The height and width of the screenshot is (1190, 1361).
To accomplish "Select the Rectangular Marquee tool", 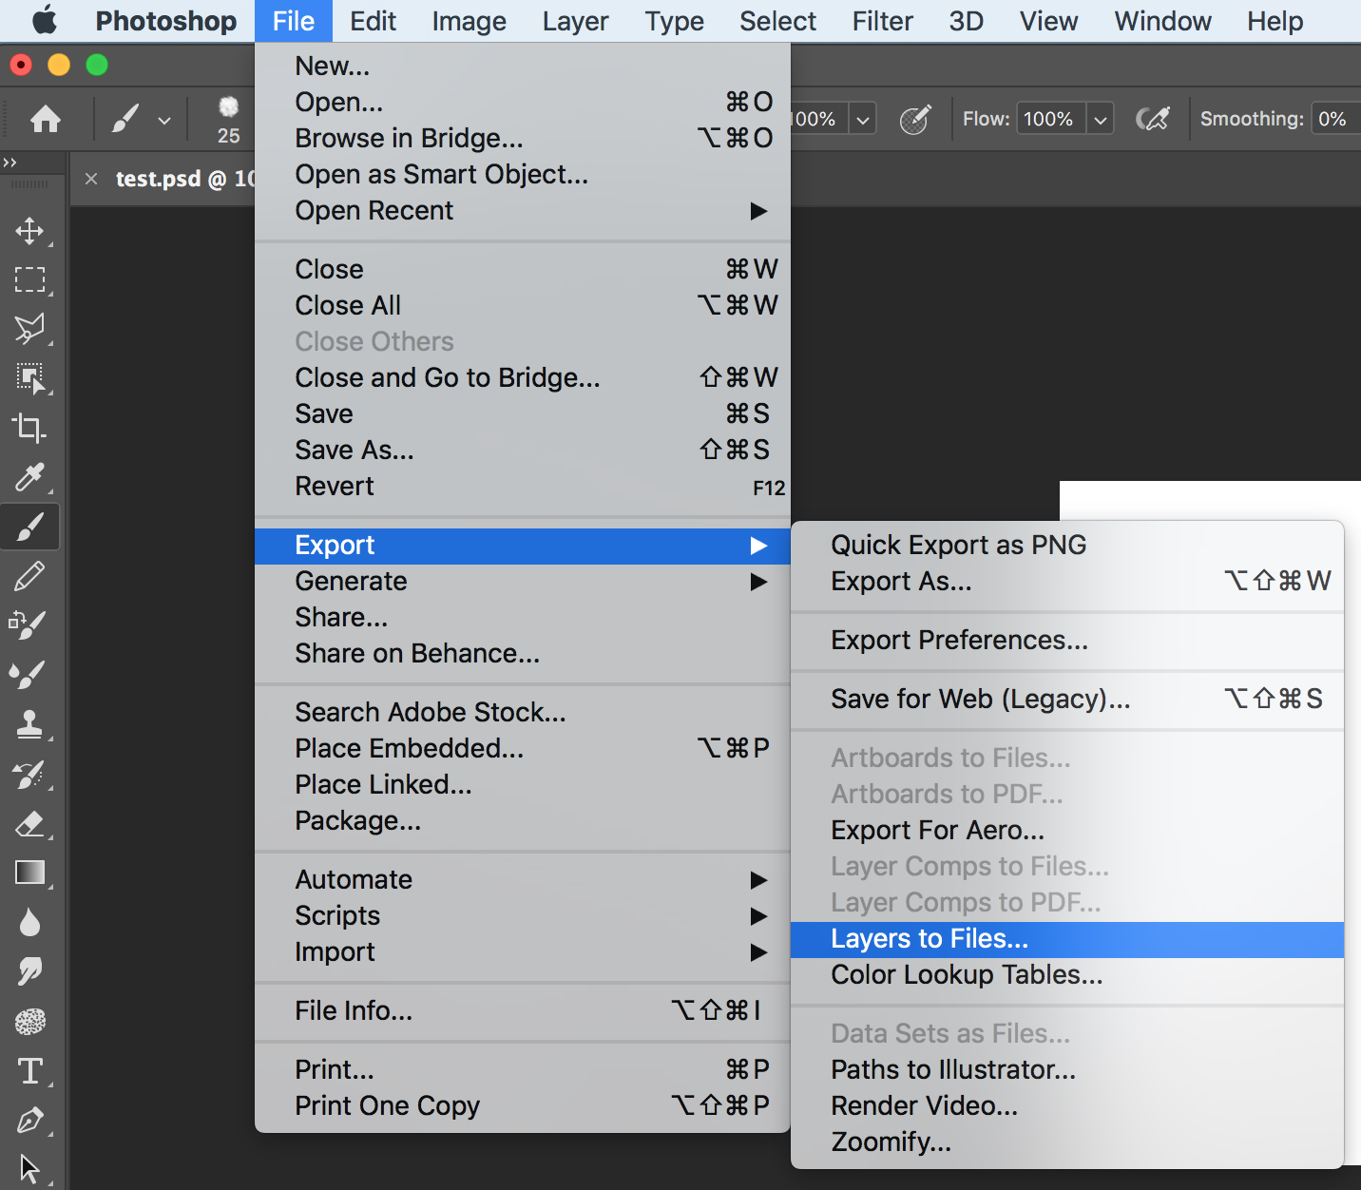I will [x=31, y=279].
